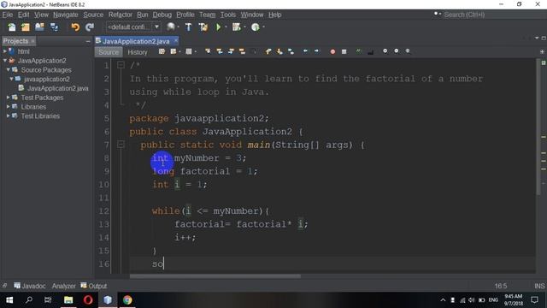
Task: Collapse the JavaApplication2 project node
Action: click(x=5, y=61)
